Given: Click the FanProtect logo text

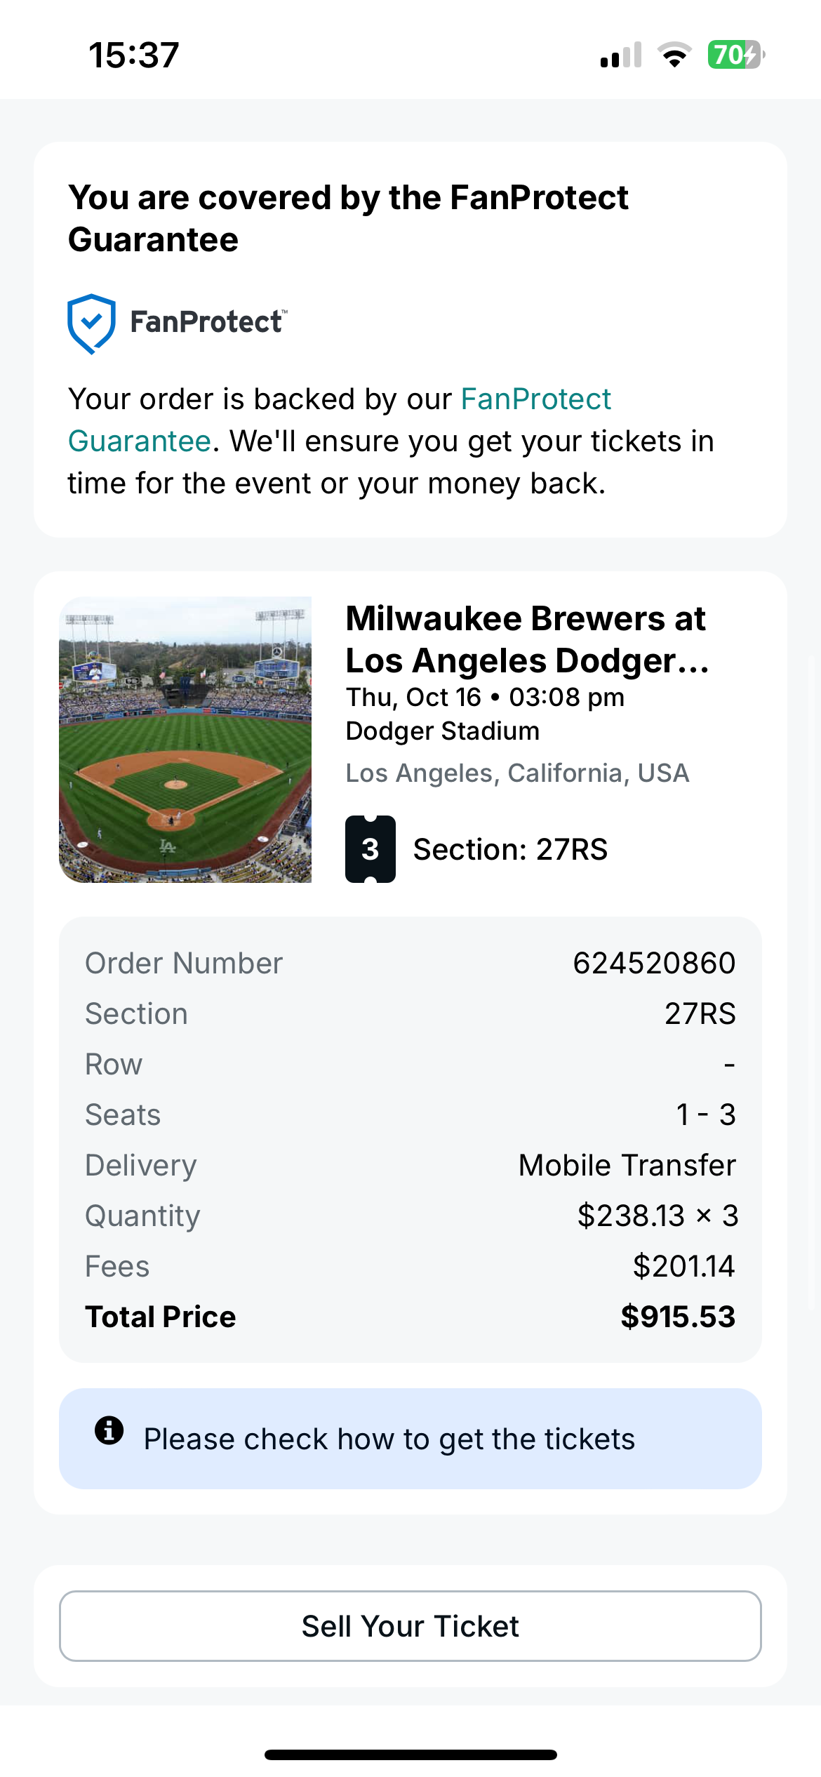Looking at the screenshot, I should [x=208, y=322].
